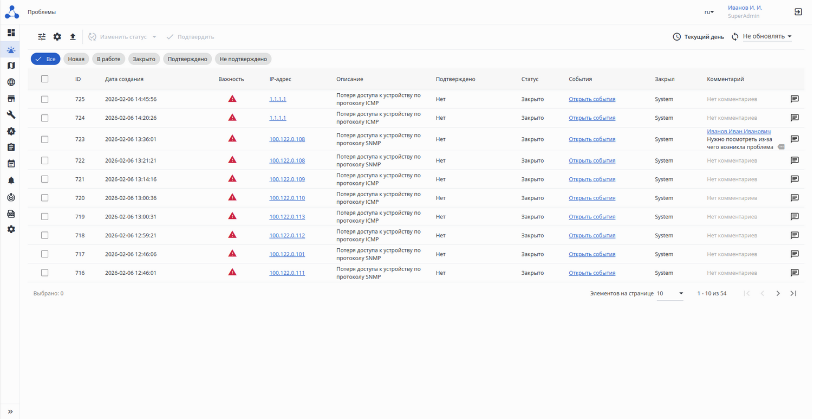Select the checkbox for problem 722
Screen dimensions: 814x419
45,160
